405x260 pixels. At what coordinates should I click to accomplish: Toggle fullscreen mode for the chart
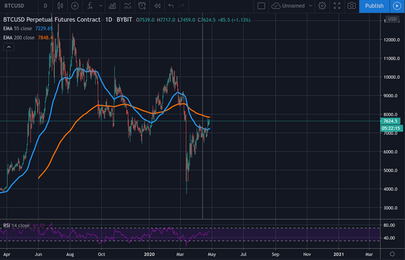coord(337,6)
